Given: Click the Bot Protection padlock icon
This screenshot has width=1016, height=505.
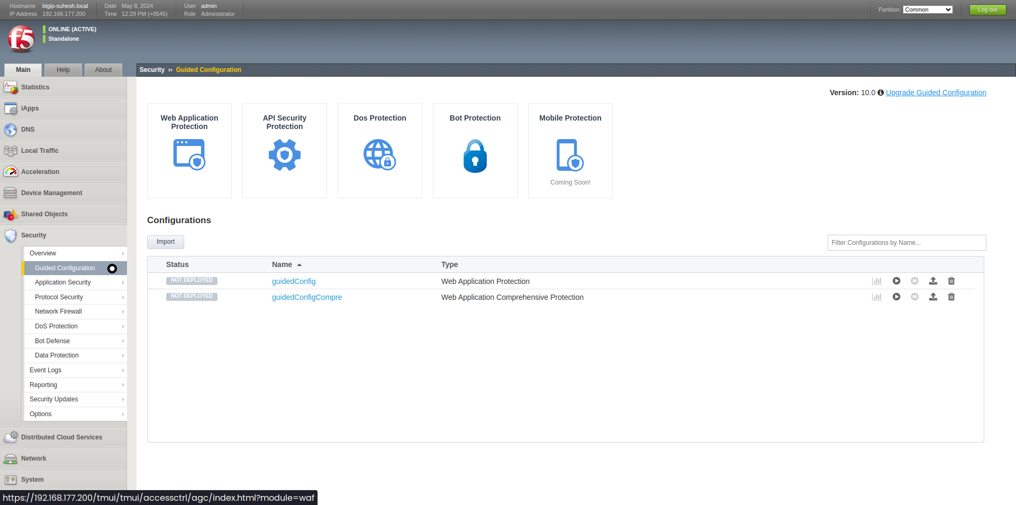Looking at the screenshot, I should pyautogui.click(x=475, y=155).
